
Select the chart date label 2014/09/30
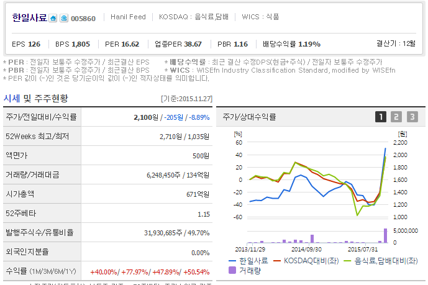[x=306, y=249]
